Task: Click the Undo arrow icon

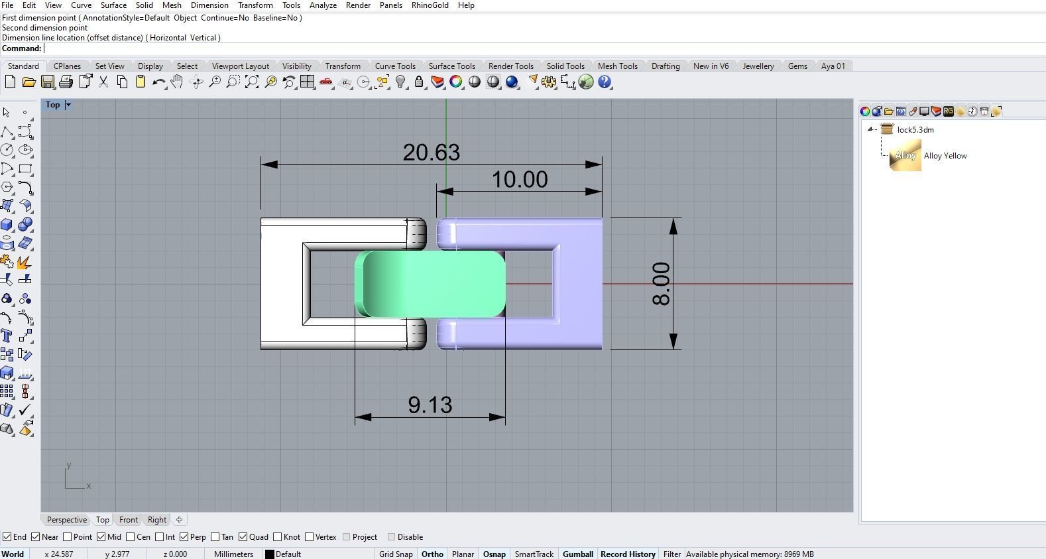Action: click(x=159, y=82)
